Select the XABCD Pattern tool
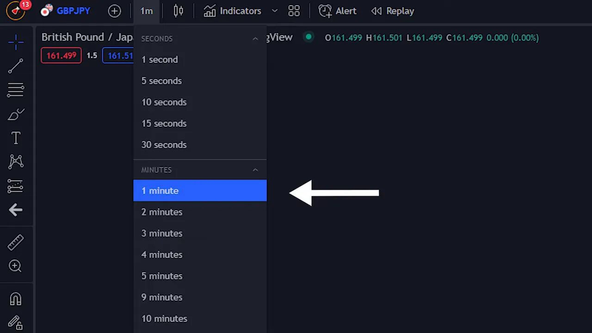 click(x=16, y=161)
